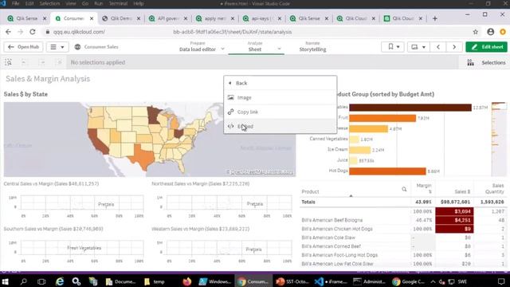Open the browser profile icon
Screen dimensions: 510x287
click(x=491, y=32)
